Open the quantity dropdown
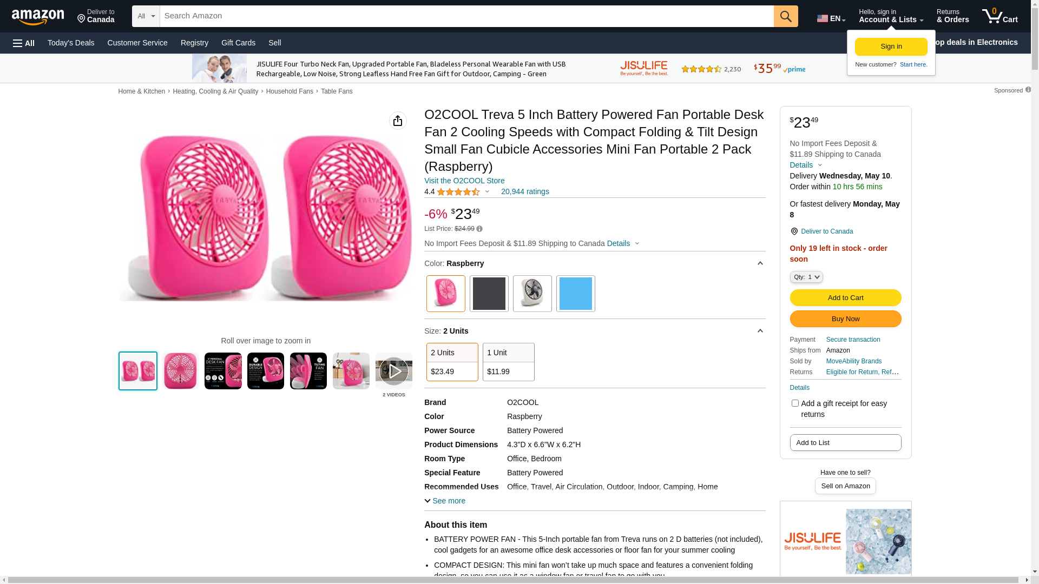1039x584 pixels. pyautogui.click(x=806, y=277)
